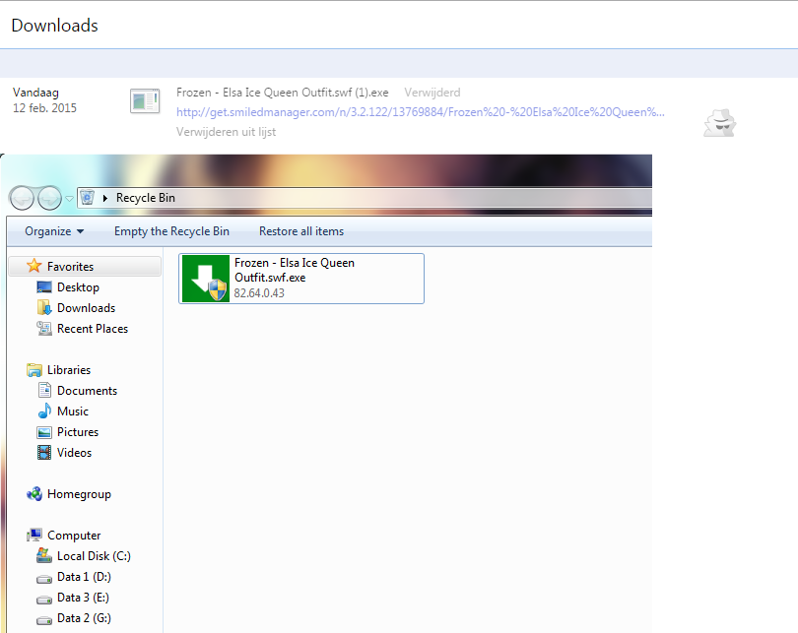Select Favorites in the navigation pane
Image resolution: width=798 pixels, height=633 pixels.
point(70,266)
